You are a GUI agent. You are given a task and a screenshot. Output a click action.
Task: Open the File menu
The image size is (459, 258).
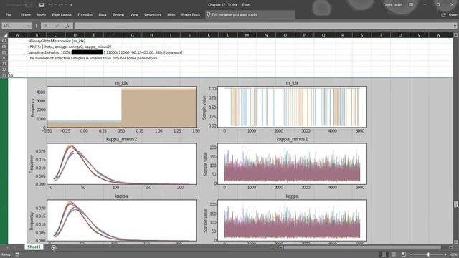click(x=9, y=14)
